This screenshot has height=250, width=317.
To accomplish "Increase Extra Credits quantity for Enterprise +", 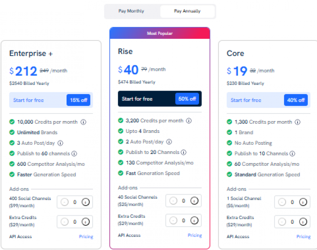I will [85, 222].
